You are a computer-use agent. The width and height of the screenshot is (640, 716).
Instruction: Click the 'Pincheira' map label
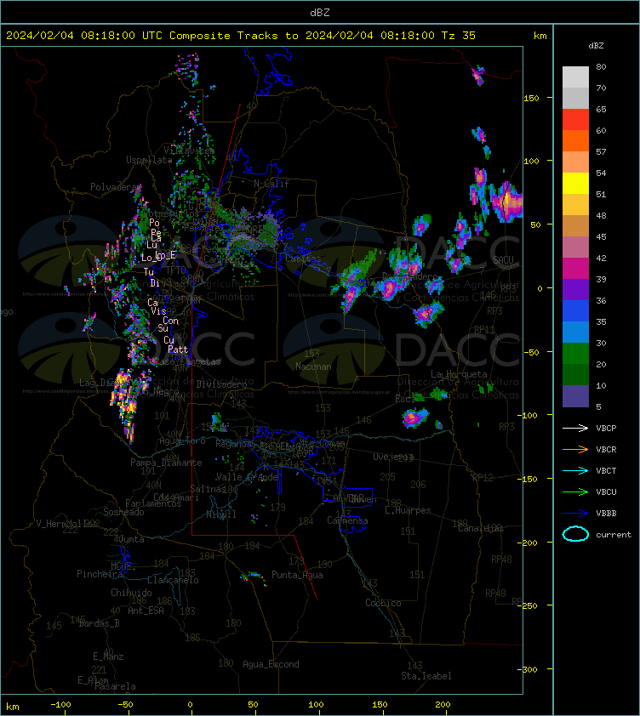(100, 573)
